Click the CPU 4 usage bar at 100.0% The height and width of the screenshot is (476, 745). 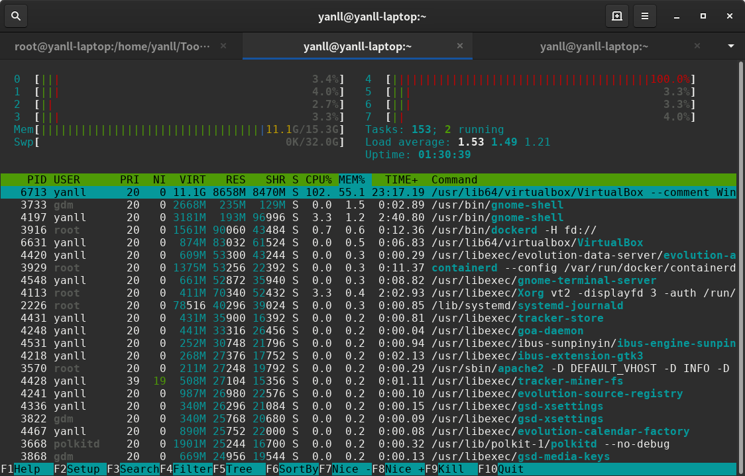(541, 79)
